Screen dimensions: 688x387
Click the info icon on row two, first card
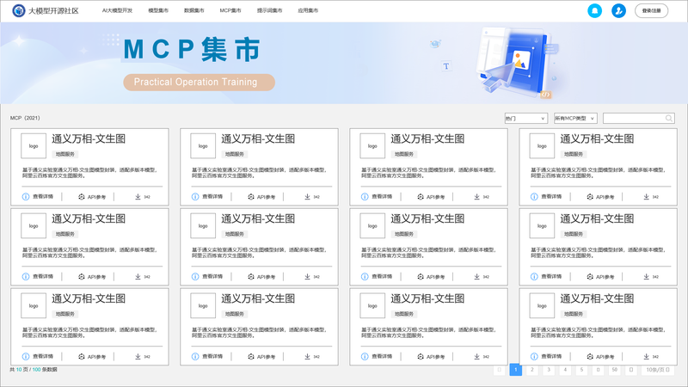click(26, 276)
